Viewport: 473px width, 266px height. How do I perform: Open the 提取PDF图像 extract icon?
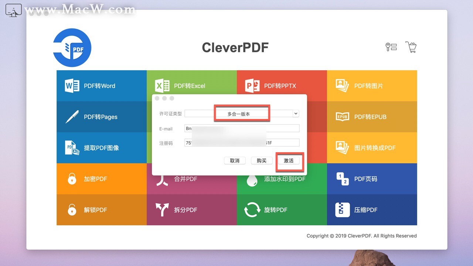[72, 147]
